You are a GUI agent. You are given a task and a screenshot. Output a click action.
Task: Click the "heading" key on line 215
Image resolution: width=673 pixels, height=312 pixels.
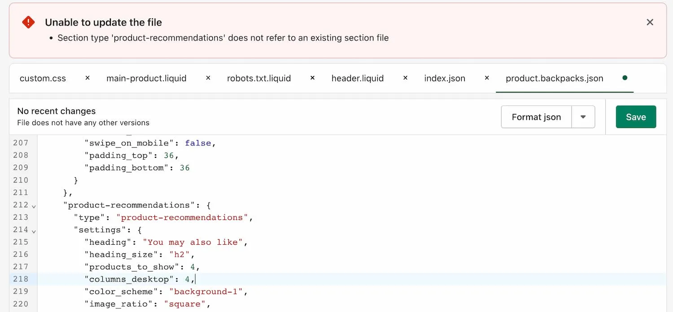(x=109, y=242)
